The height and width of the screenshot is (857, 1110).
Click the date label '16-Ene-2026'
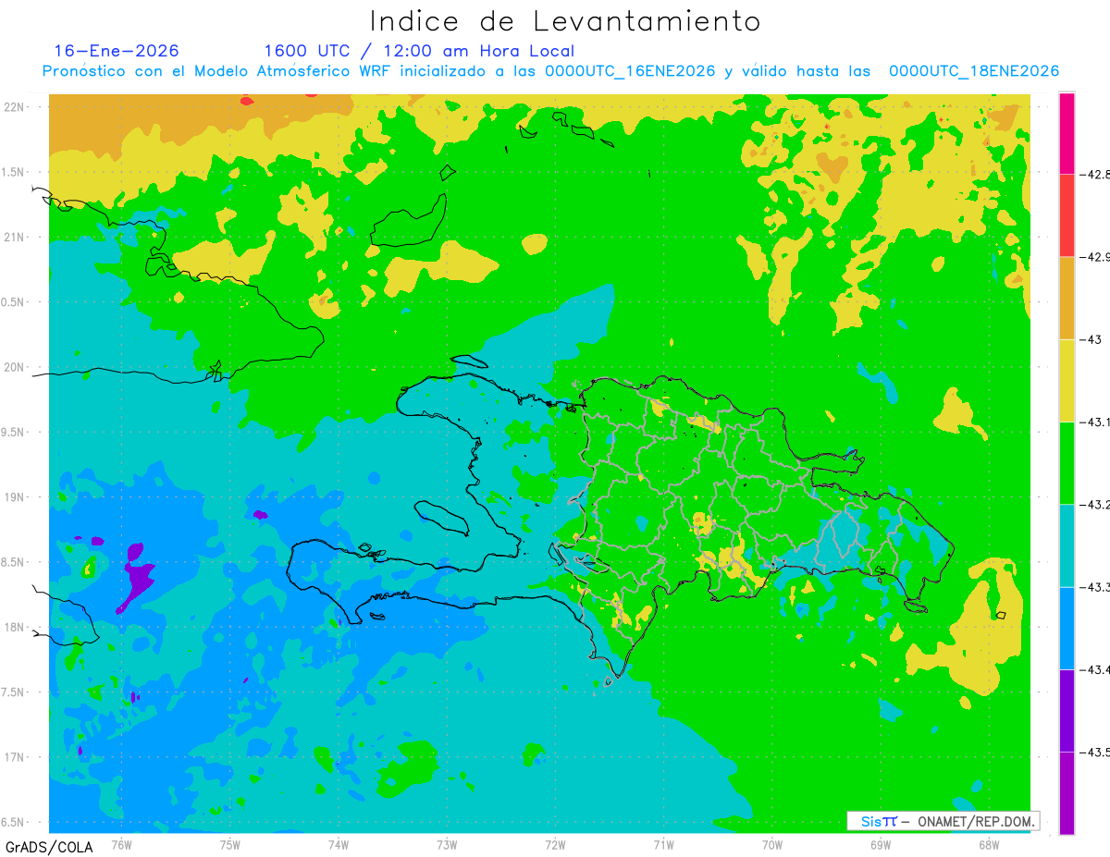coord(117,51)
